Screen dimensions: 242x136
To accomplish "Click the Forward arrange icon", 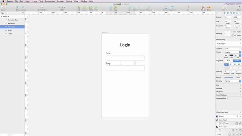I will coord(166,8).
